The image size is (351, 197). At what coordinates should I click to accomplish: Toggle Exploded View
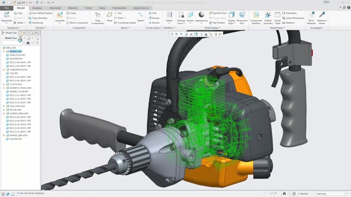click(218, 13)
